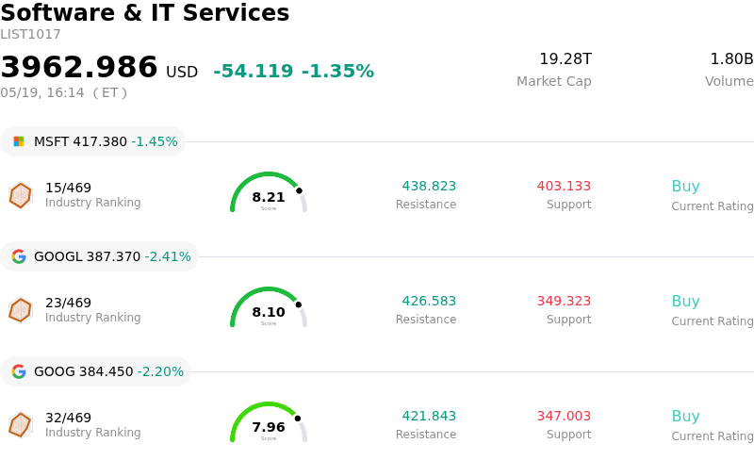Click MSFT resistance value 438.823
This screenshot has width=754, height=460.
tap(429, 186)
